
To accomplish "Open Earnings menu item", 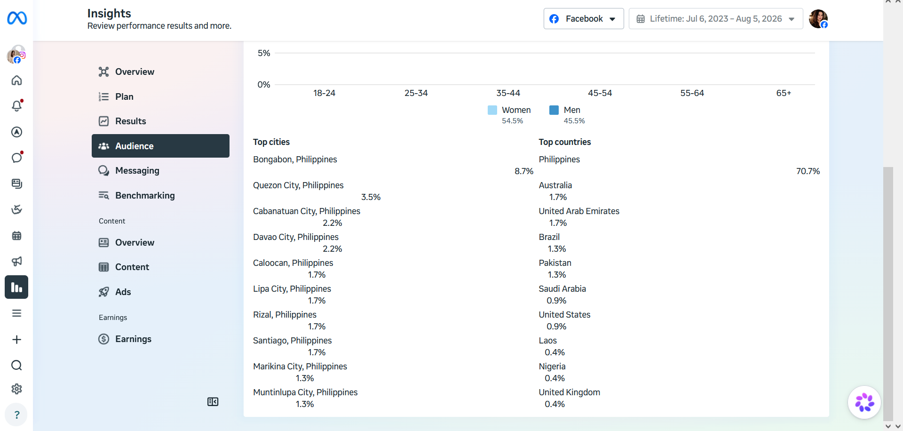I will click(160, 339).
